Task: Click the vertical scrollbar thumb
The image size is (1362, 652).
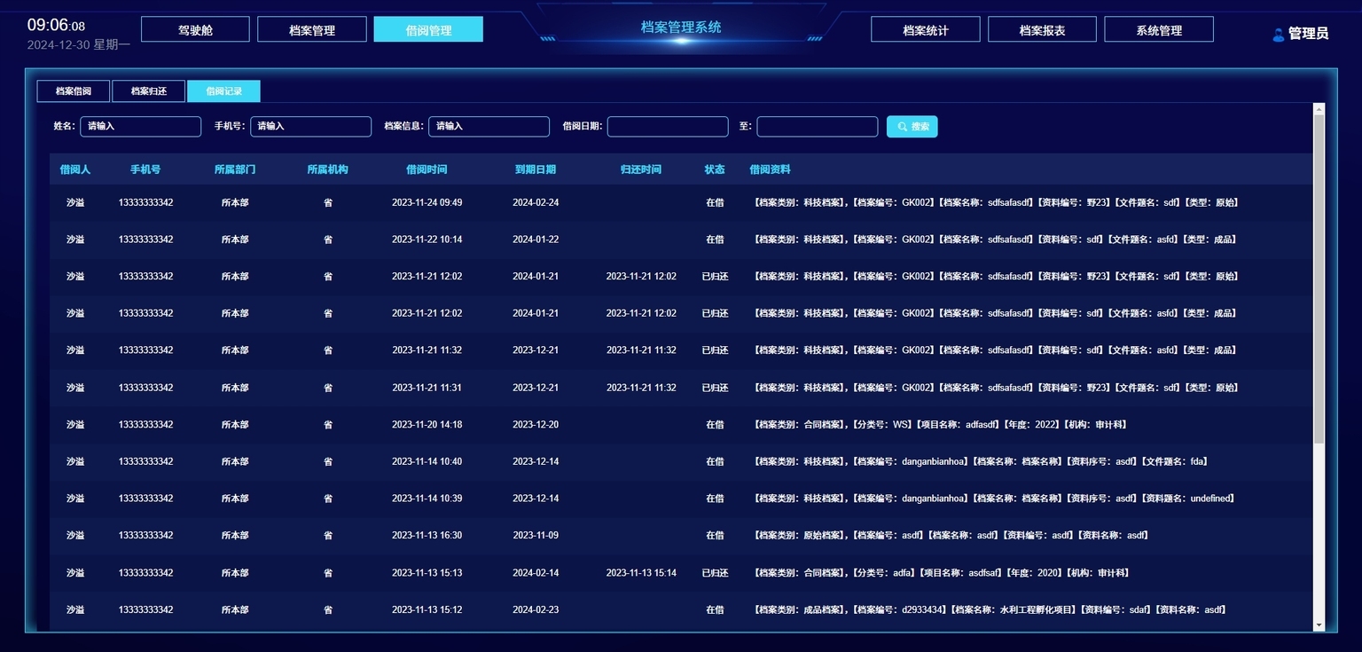Action: coord(1319,279)
